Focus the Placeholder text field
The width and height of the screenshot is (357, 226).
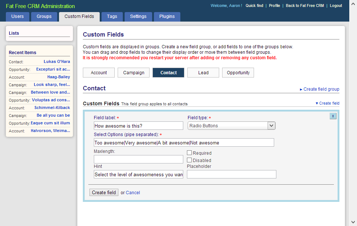point(231,174)
